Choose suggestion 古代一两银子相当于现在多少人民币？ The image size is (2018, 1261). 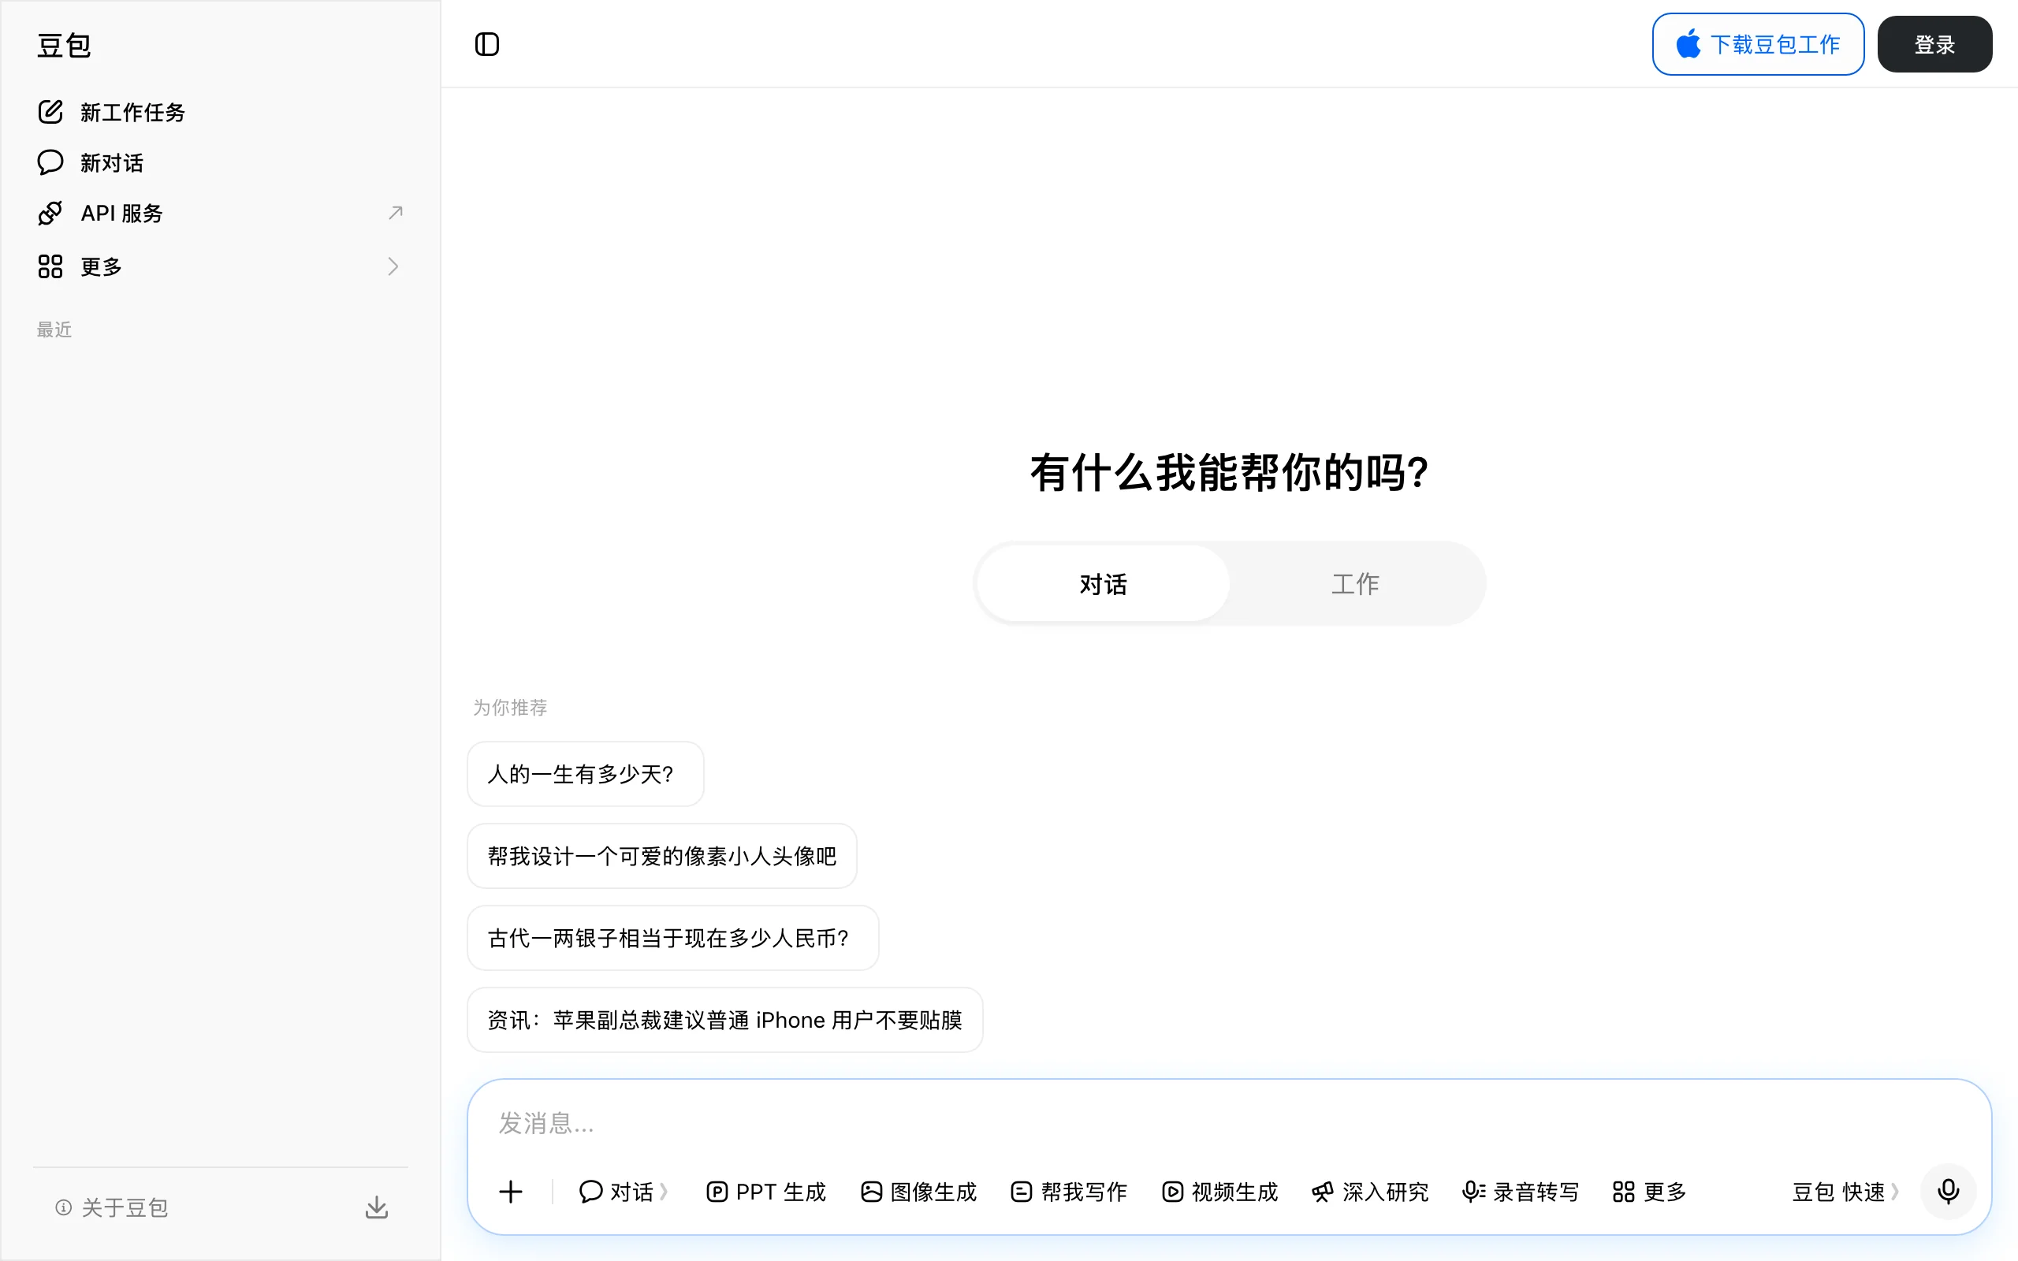[673, 938]
